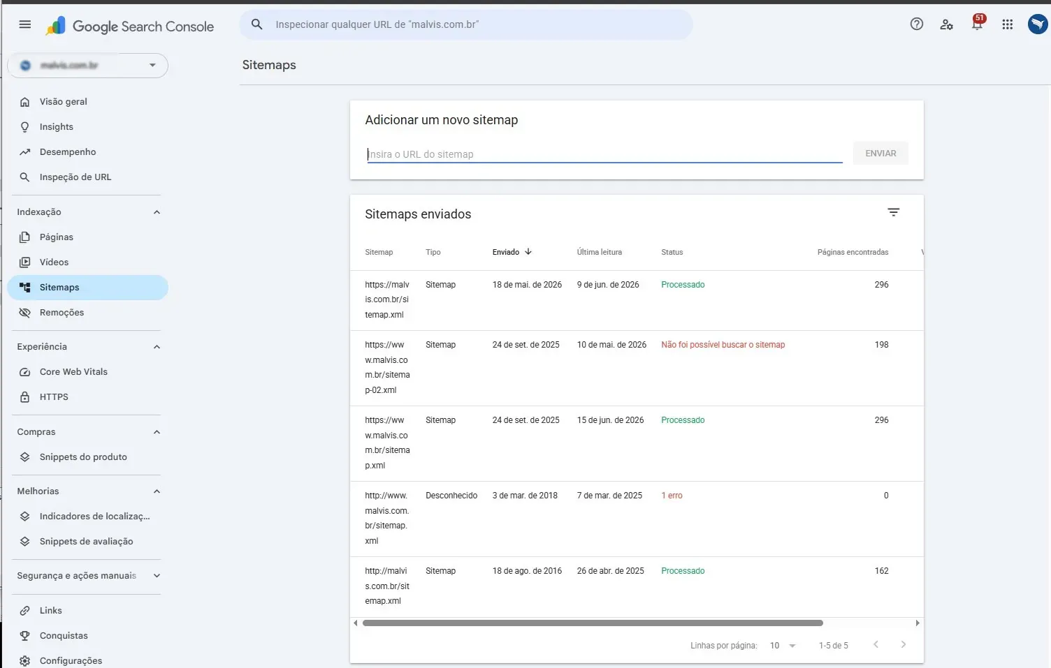The image size is (1051, 668).
Task: Click the 'Desconhecido' type cell
Action: click(451, 496)
